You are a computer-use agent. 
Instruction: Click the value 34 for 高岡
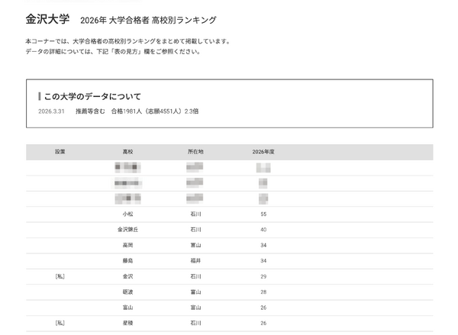(x=263, y=245)
